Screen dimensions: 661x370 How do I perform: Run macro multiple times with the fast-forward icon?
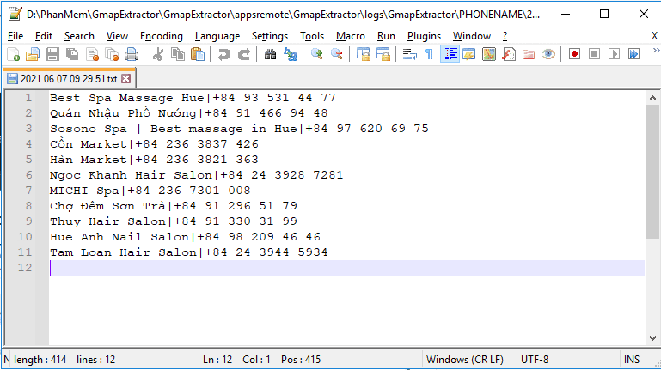coord(633,54)
